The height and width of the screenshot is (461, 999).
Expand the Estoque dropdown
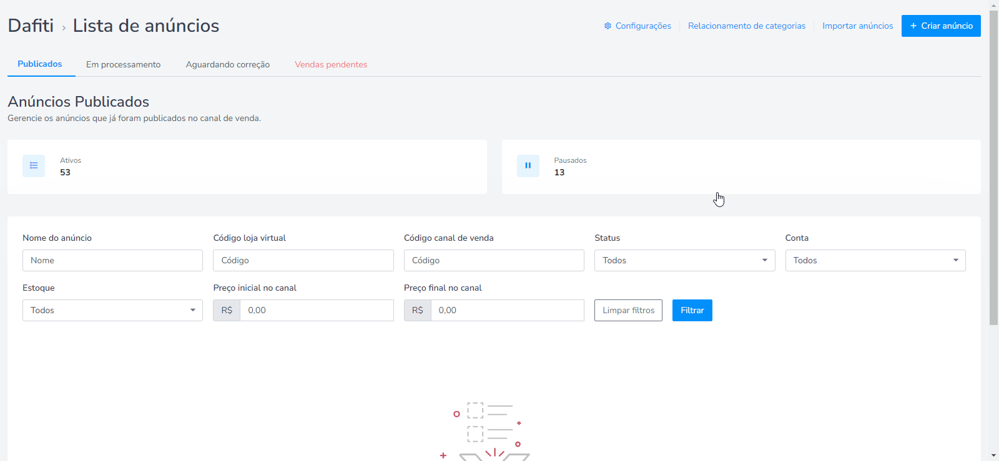click(x=112, y=311)
